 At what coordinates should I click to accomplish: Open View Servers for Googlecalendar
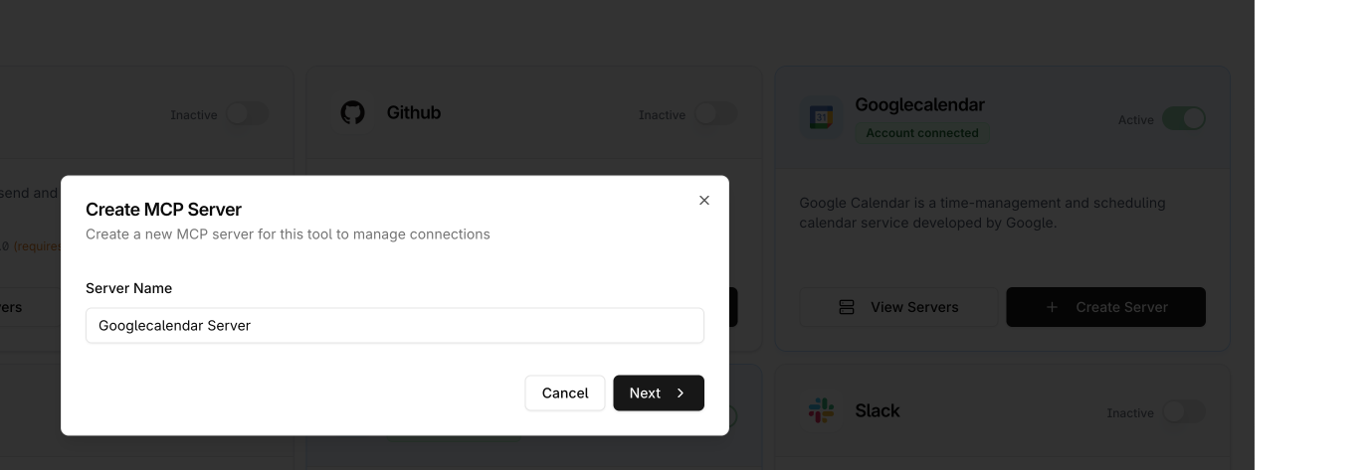pyautogui.click(x=898, y=308)
